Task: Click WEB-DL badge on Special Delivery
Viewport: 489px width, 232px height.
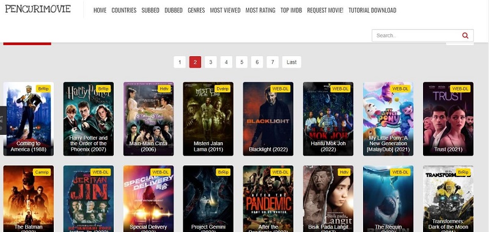Action: 160,172
